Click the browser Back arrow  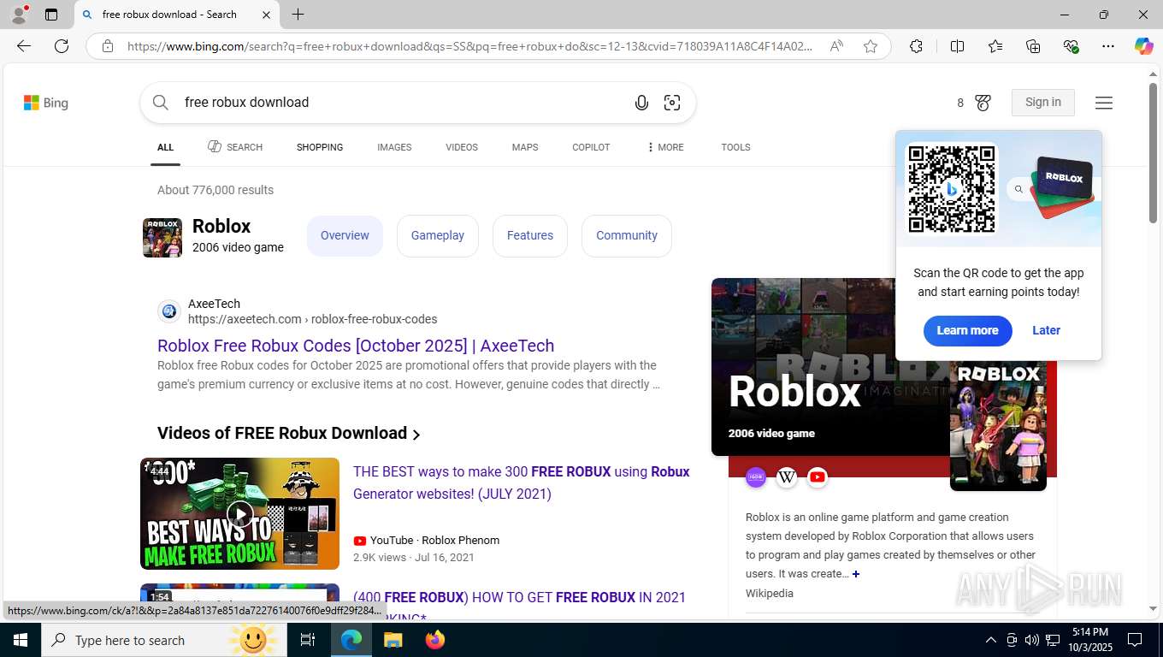click(x=24, y=46)
